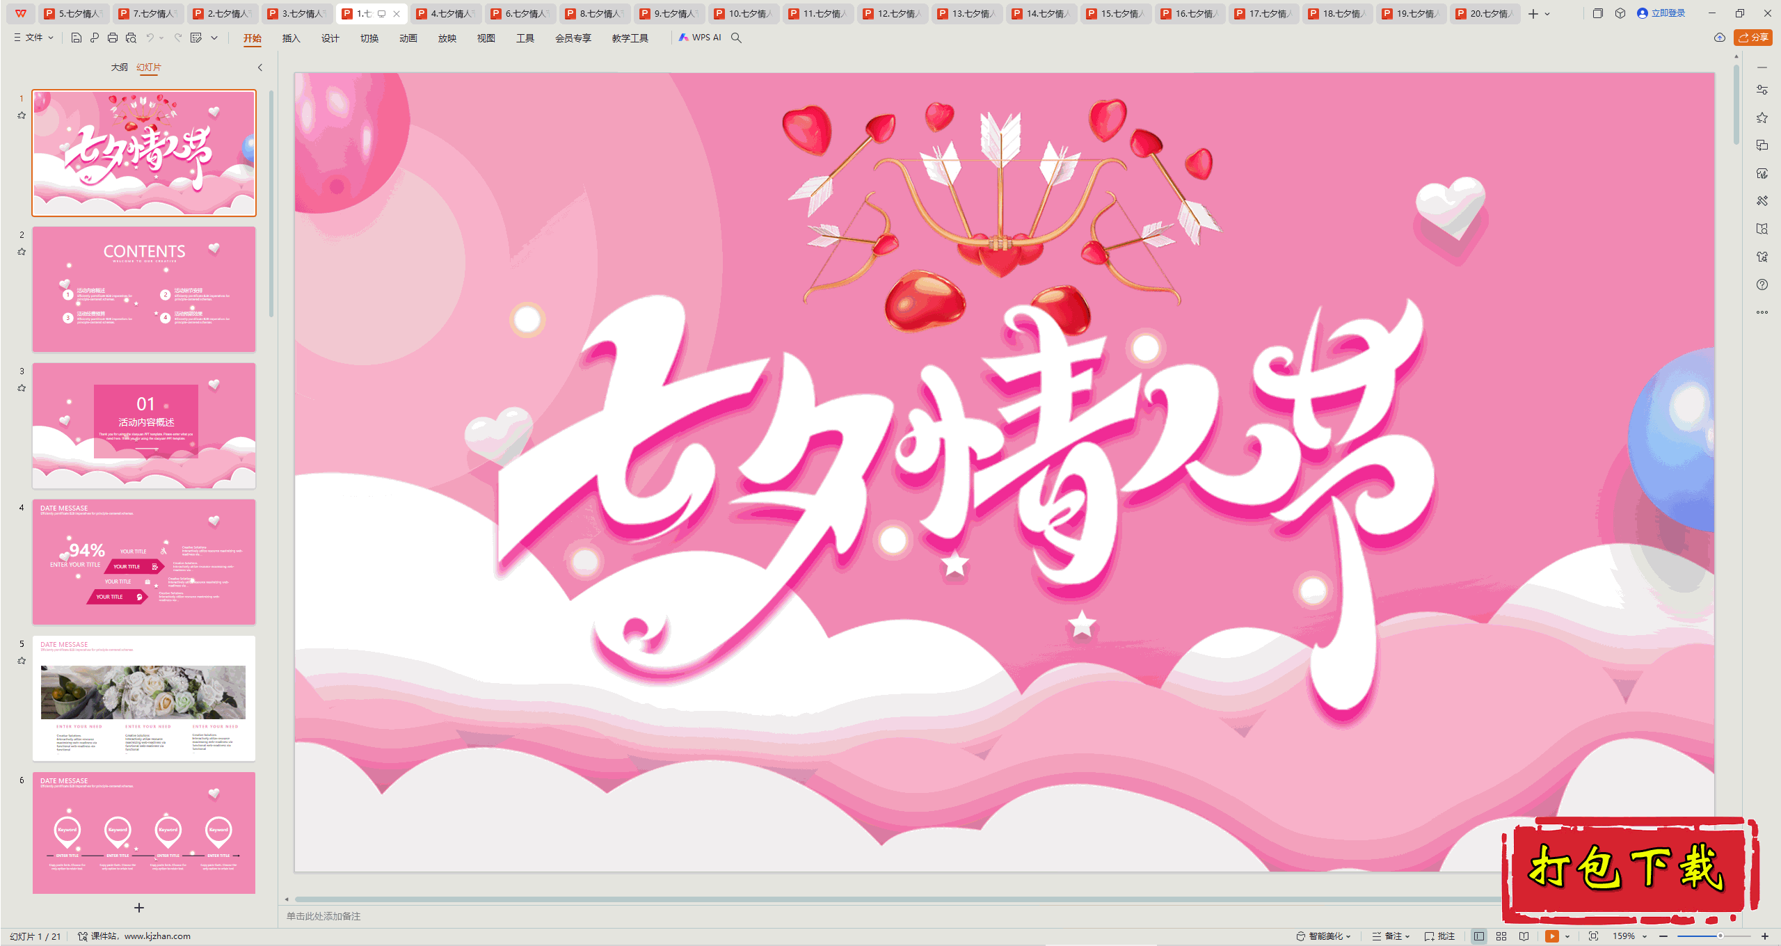Click the copy/duplicate panel icon in right sidebar
This screenshot has width=1781, height=946.
pyautogui.click(x=1762, y=145)
